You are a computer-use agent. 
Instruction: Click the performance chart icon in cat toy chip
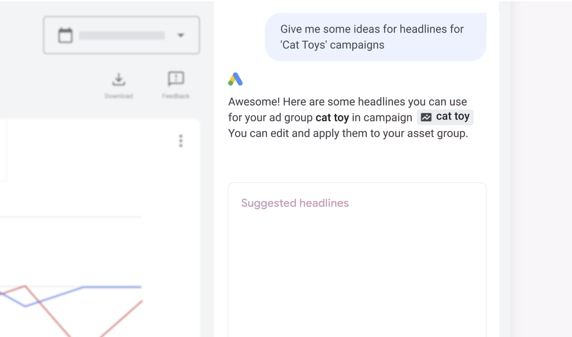coord(426,117)
